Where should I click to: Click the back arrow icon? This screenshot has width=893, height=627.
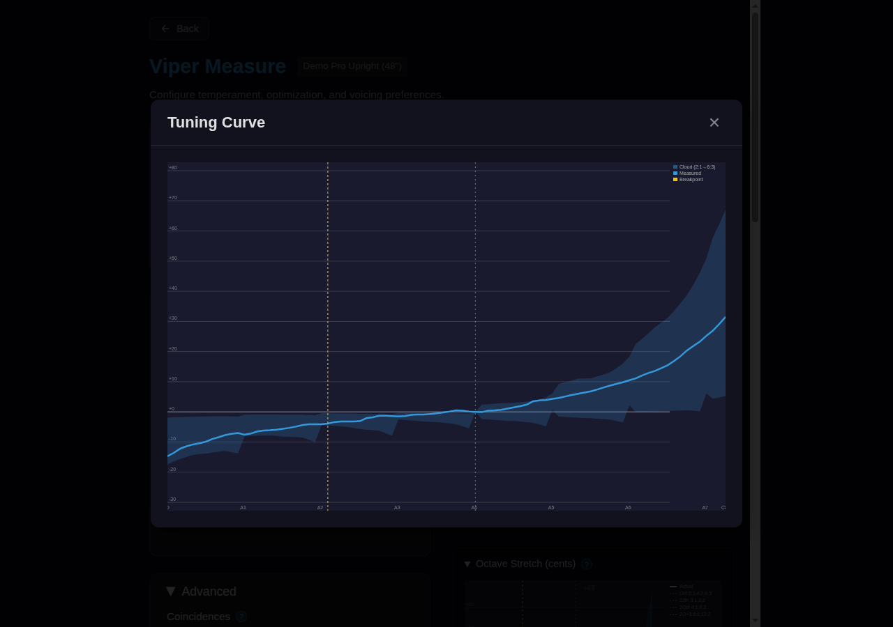point(165,29)
